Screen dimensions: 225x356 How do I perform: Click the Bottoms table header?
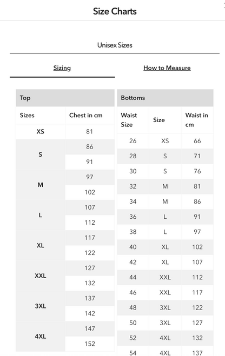click(165, 98)
